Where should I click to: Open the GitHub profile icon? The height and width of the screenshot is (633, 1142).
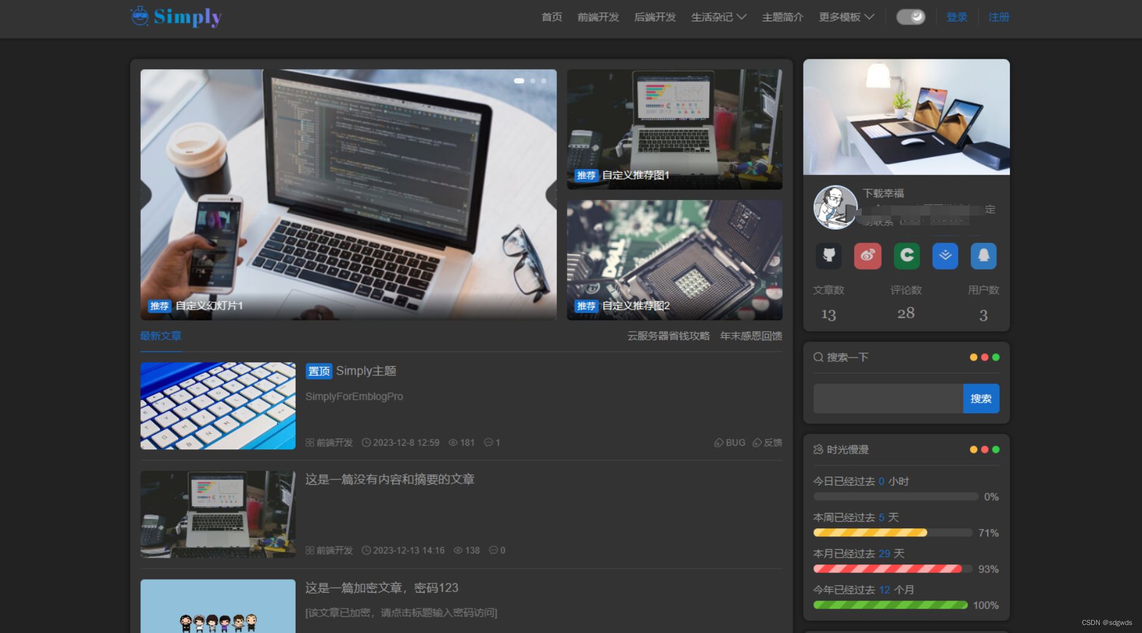tap(829, 256)
